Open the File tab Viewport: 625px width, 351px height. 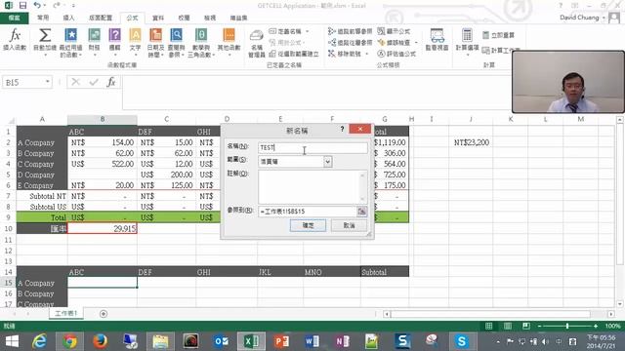coord(15,18)
